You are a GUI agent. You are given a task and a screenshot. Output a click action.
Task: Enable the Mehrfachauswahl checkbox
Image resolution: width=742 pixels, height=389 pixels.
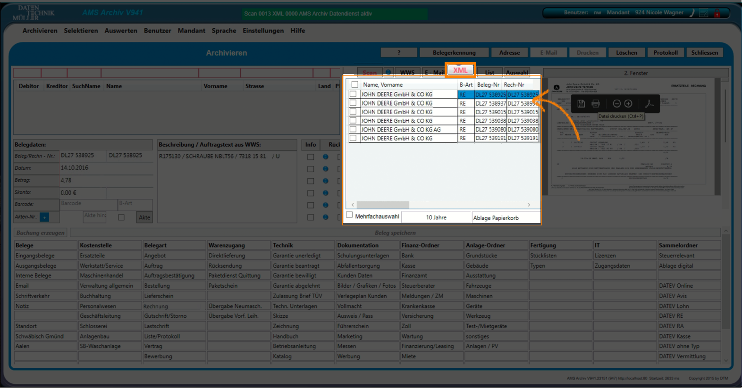click(349, 215)
